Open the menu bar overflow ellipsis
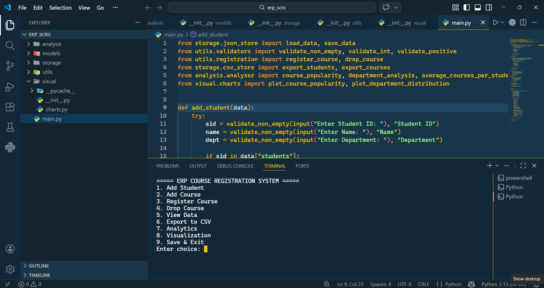Viewport: 544px width, 288px height. pyautogui.click(x=115, y=8)
